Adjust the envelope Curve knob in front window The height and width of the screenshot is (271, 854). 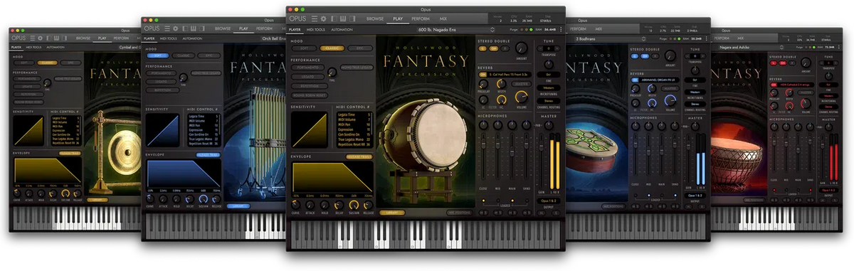point(296,205)
